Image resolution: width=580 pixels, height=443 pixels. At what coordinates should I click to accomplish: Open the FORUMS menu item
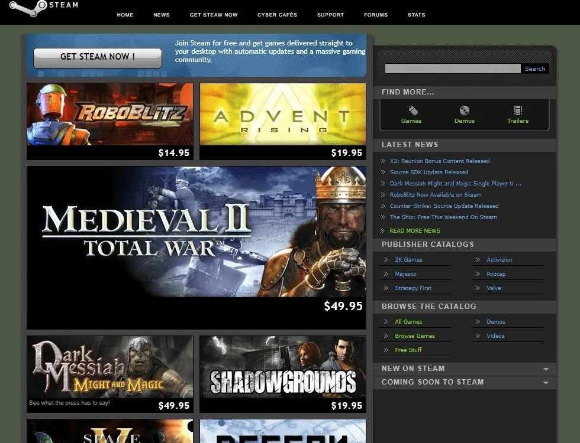click(376, 15)
